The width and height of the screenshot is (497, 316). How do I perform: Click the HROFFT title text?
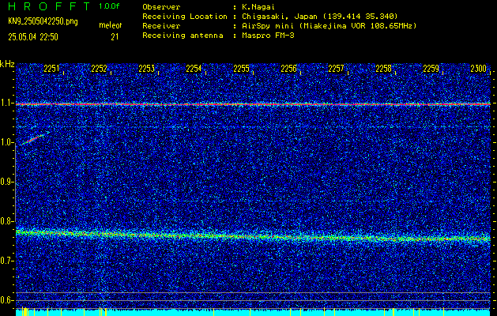tap(50, 6)
